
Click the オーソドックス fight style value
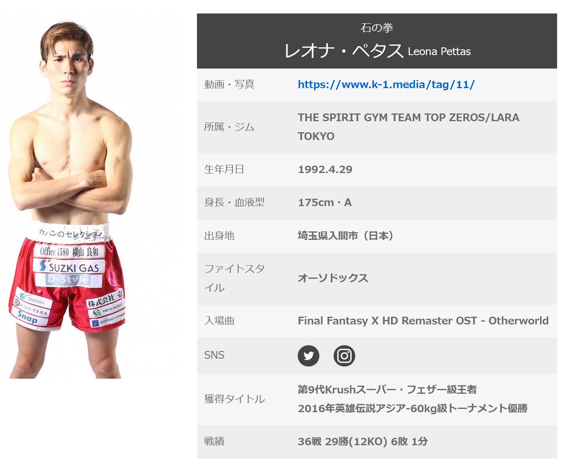[x=333, y=278]
